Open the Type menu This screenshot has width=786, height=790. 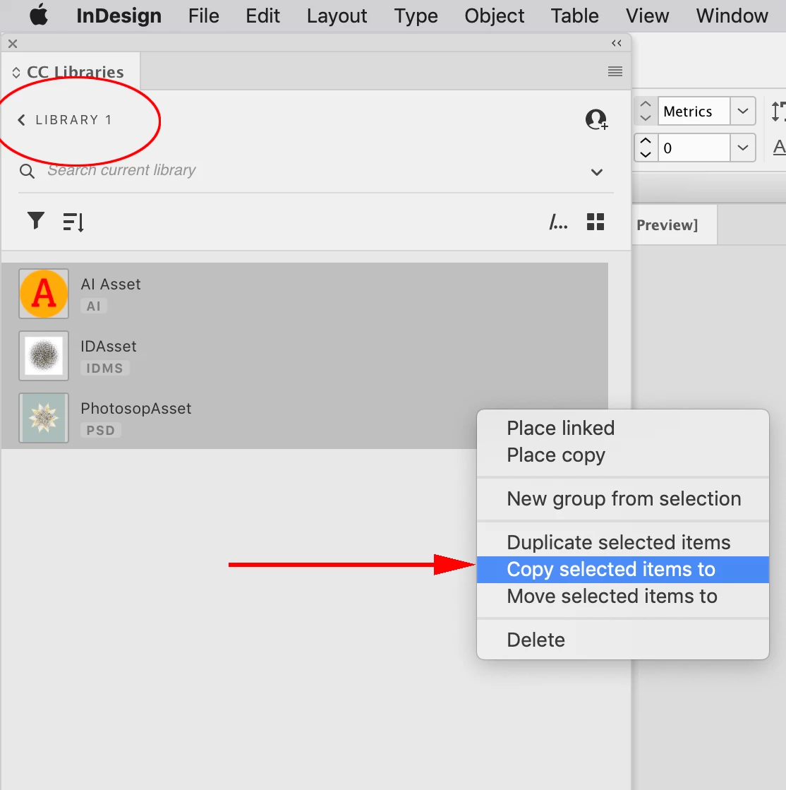416,16
